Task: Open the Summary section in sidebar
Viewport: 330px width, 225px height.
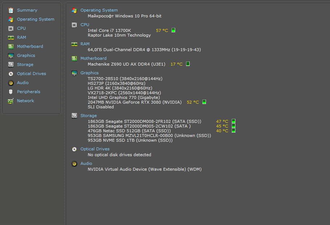Action: (x=27, y=10)
